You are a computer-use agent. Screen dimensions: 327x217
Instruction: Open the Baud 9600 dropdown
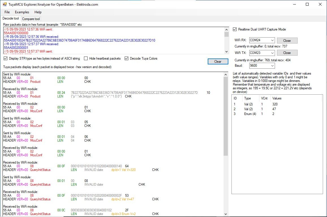tap(262, 66)
